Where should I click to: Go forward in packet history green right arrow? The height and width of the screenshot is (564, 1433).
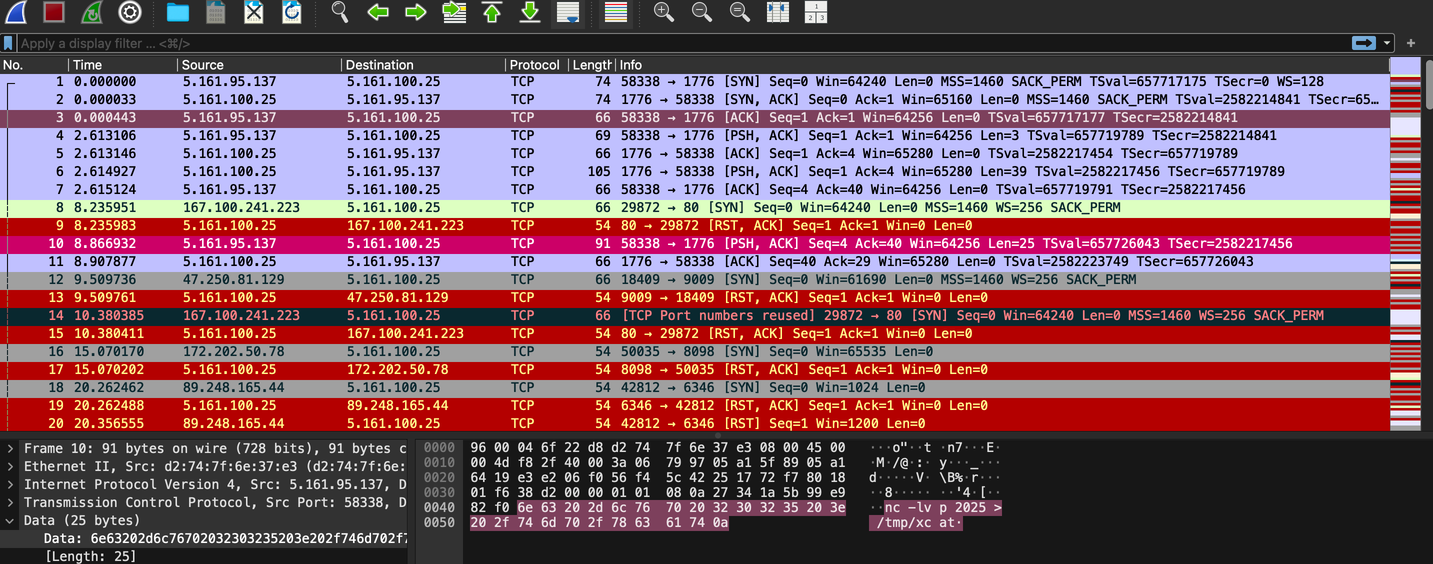point(415,11)
